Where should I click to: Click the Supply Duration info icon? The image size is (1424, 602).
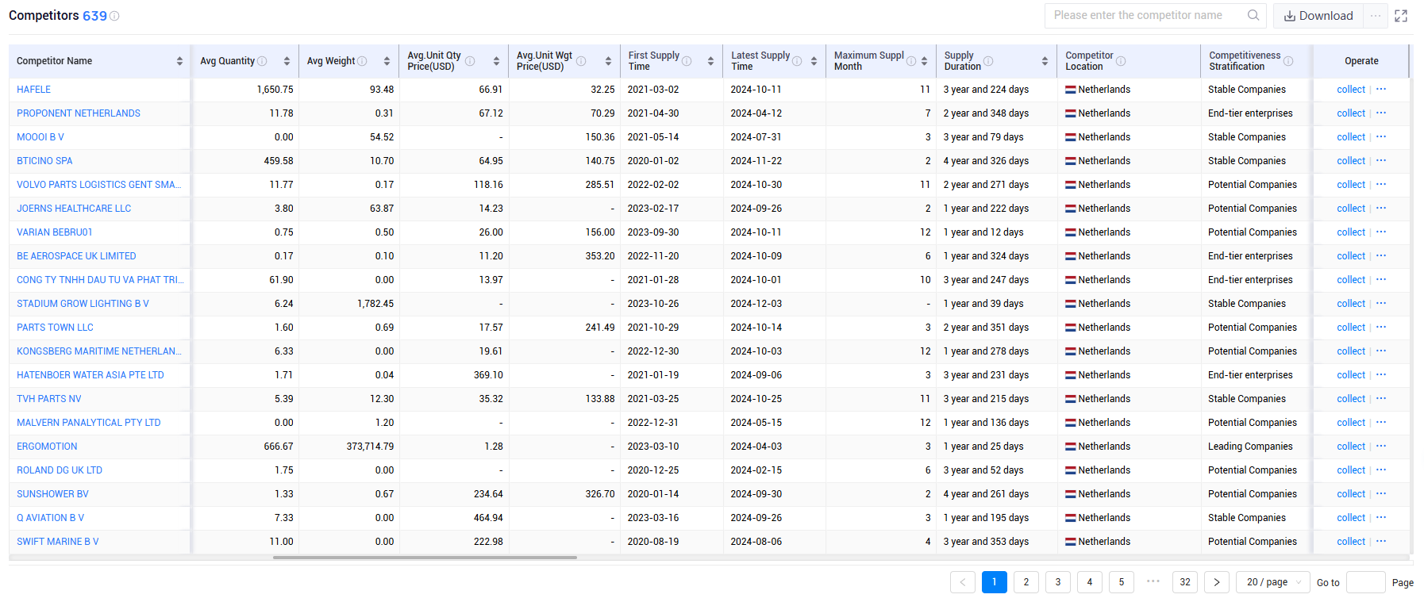(988, 61)
